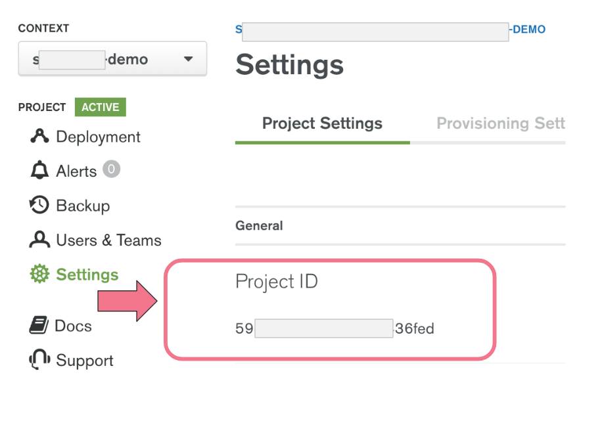This screenshot has width=602, height=423.
Task: Switch to Project Settings tab
Action: pyautogui.click(x=322, y=123)
